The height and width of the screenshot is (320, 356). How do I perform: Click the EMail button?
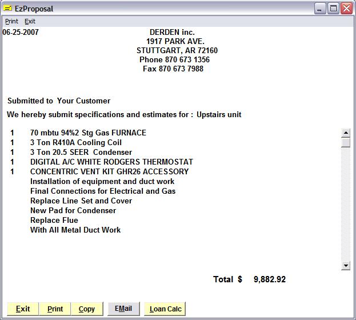point(123,309)
